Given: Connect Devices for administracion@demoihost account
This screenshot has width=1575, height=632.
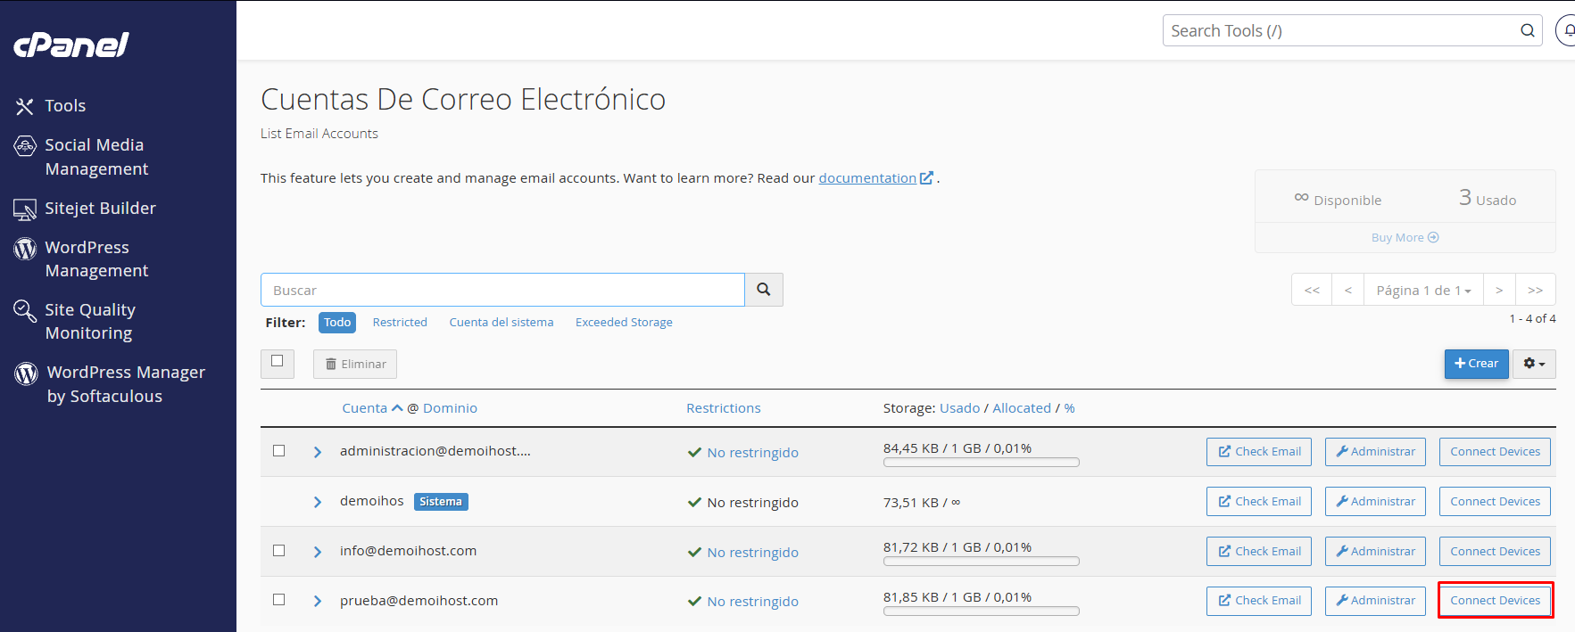Looking at the screenshot, I should [1495, 452].
